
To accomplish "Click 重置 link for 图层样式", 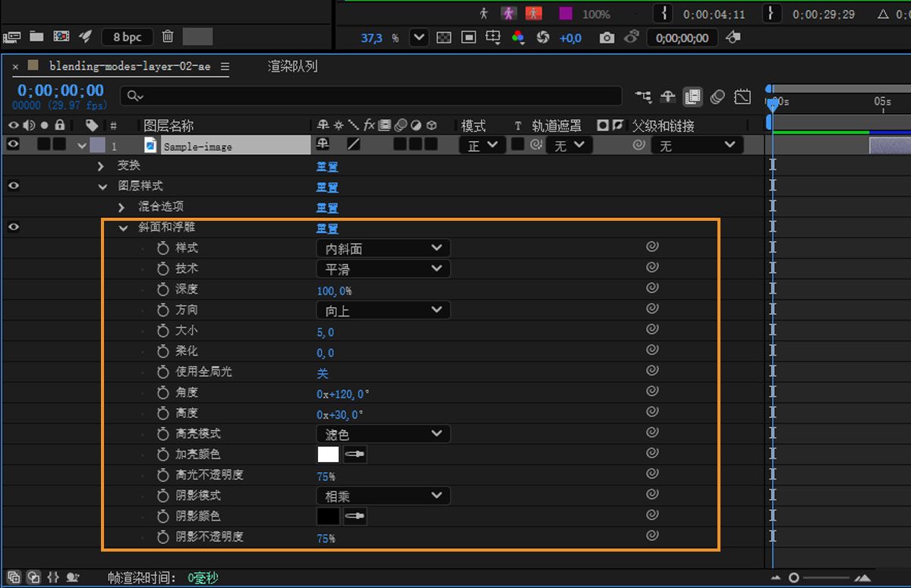I will coord(327,187).
